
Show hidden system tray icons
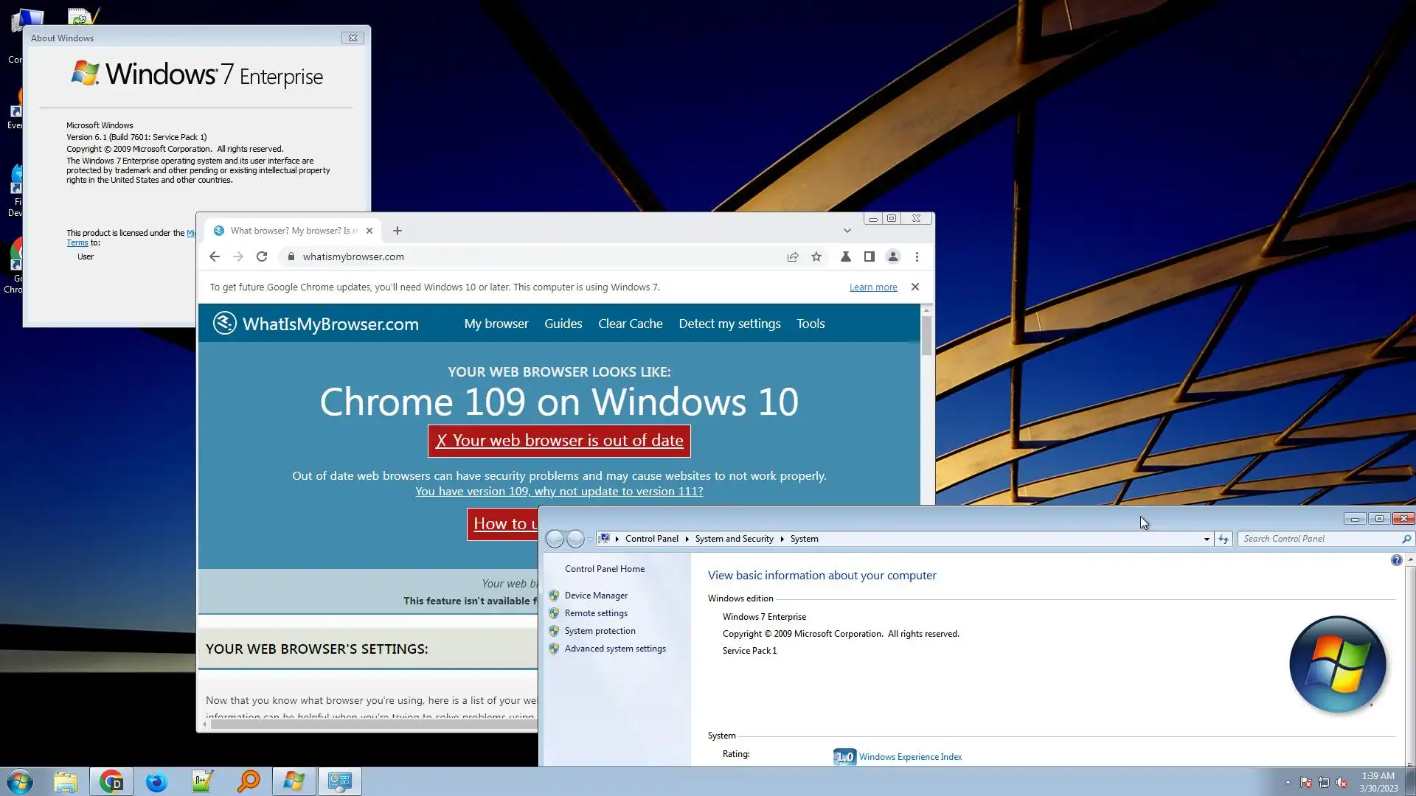click(x=1288, y=782)
